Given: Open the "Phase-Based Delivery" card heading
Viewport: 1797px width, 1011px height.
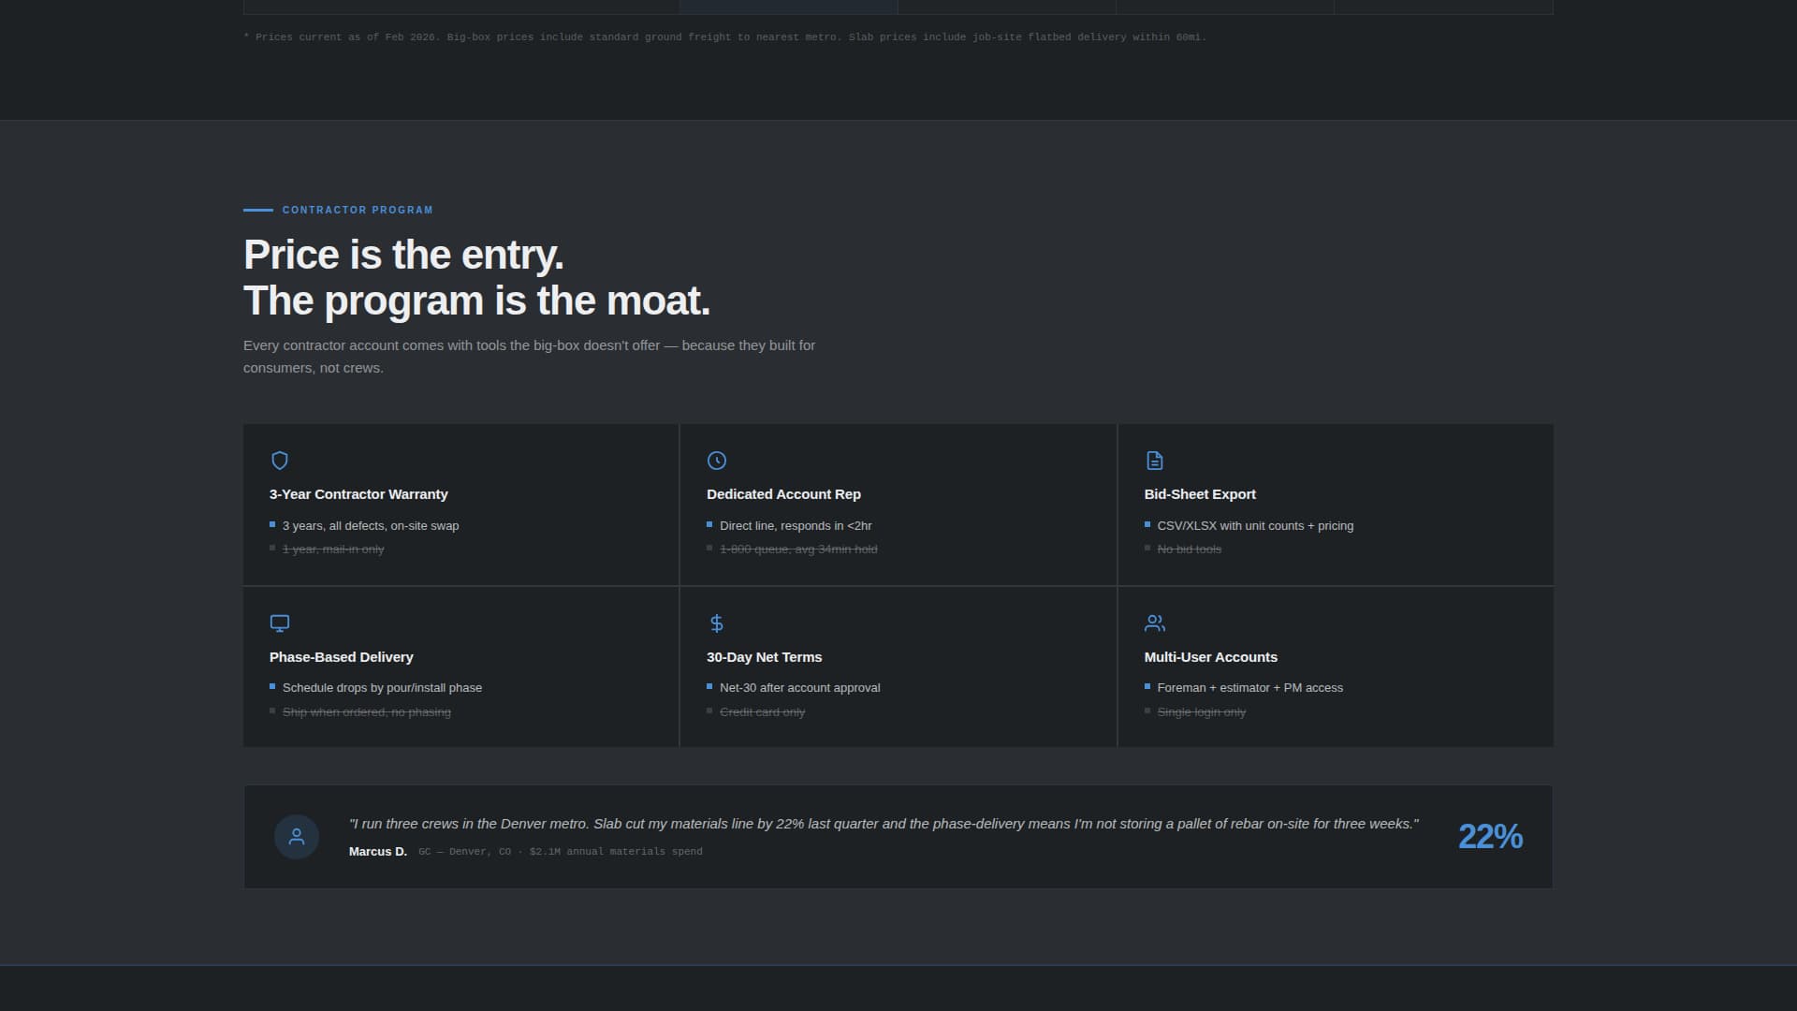Looking at the screenshot, I should (341, 657).
